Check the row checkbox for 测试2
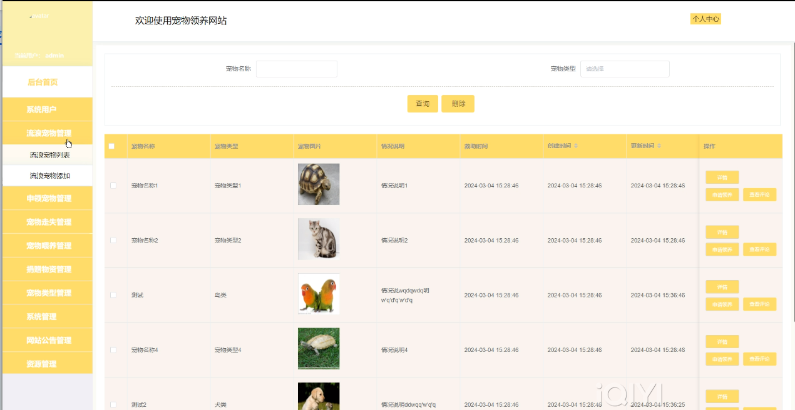The height and width of the screenshot is (410, 795). coord(113,404)
